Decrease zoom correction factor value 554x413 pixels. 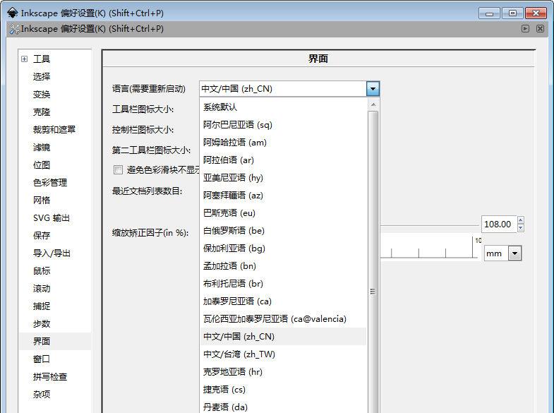520,228
